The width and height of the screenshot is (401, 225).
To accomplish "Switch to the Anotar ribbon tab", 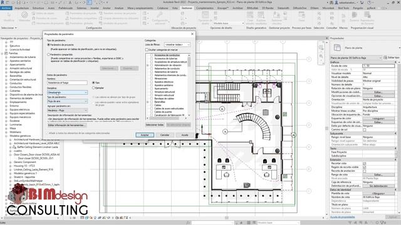I will (107, 8).
